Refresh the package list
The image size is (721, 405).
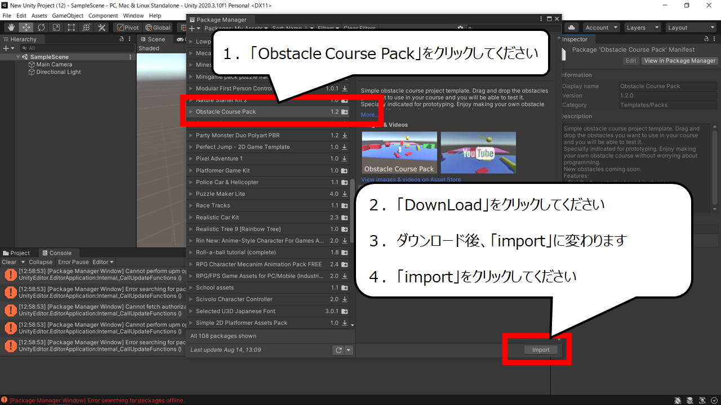pos(339,350)
